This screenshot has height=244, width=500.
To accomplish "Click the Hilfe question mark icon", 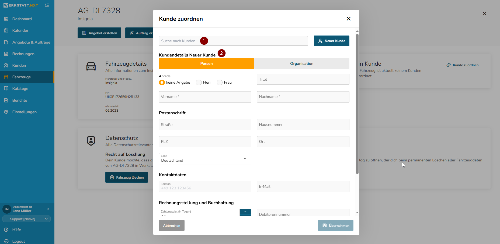I will [6, 230].
